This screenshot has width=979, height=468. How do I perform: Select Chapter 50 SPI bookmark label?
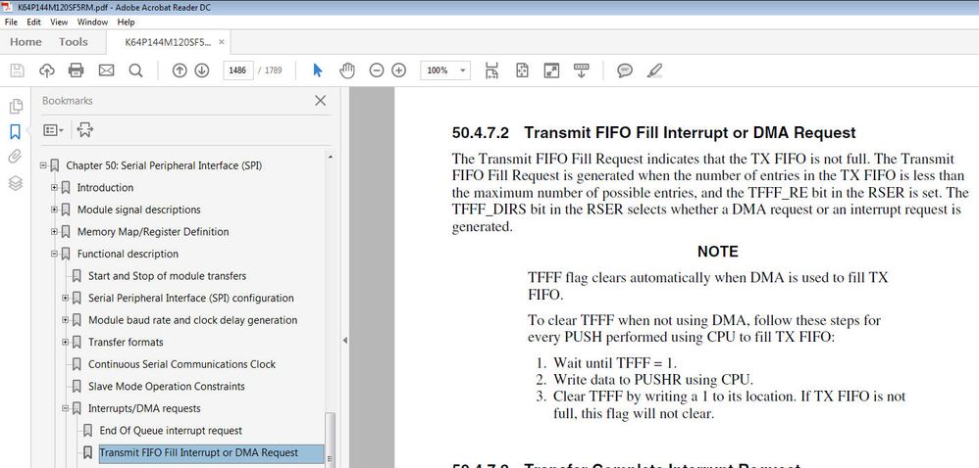pos(164,165)
